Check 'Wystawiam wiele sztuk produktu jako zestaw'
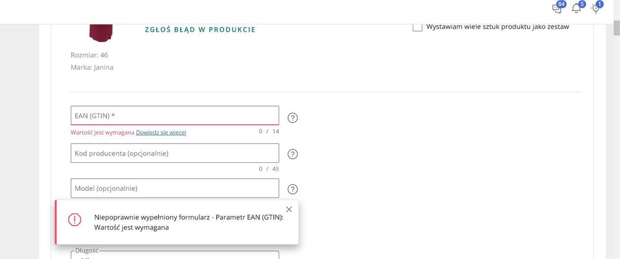The width and height of the screenshot is (620, 259). 418,27
